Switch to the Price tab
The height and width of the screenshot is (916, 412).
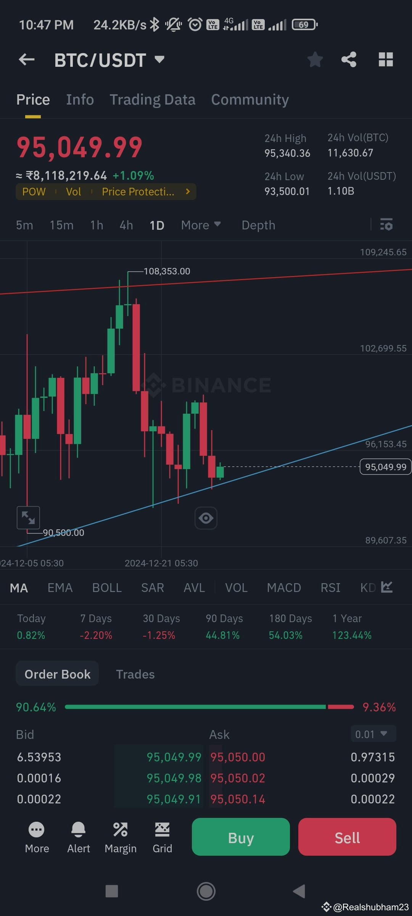(33, 100)
